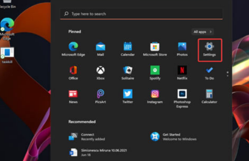
Task: Open Get Started welcome item
Action: [173, 137]
